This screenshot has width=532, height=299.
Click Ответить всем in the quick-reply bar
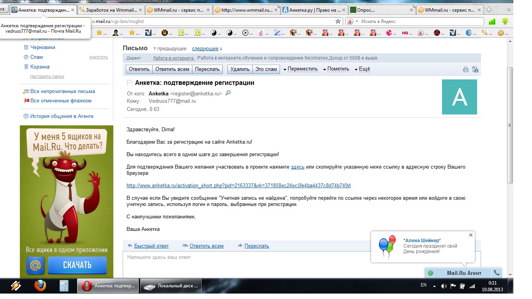point(206,246)
